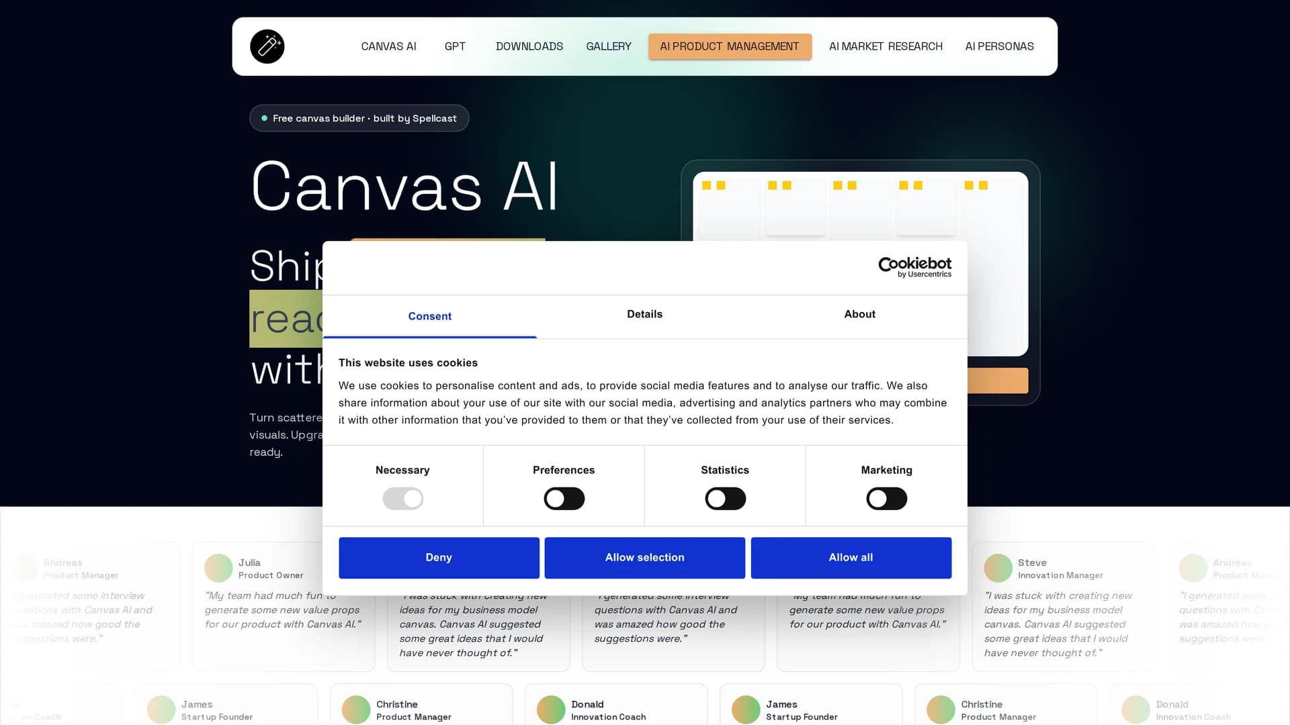Open the Details tab
The width and height of the screenshot is (1290, 725).
click(644, 314)
